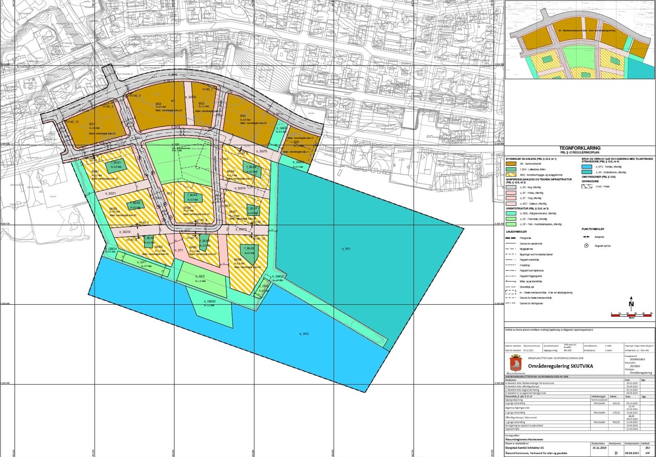Click the BS4 label on the map
The image size is (656, 457).
(243, 116)
